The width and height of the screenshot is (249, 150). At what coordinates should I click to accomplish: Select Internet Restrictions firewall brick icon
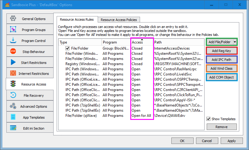click(x=13, y=73)
